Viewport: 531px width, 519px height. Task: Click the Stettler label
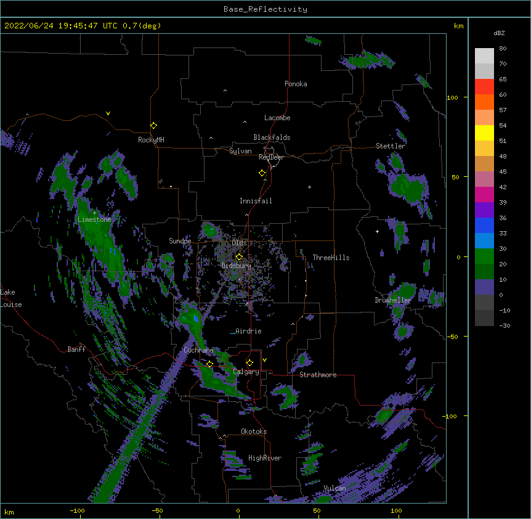tap(391, 146)
